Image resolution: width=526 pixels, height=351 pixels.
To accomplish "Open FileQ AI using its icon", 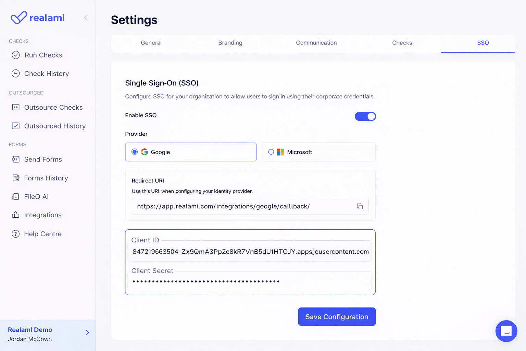I will click(x=16, y=197).
